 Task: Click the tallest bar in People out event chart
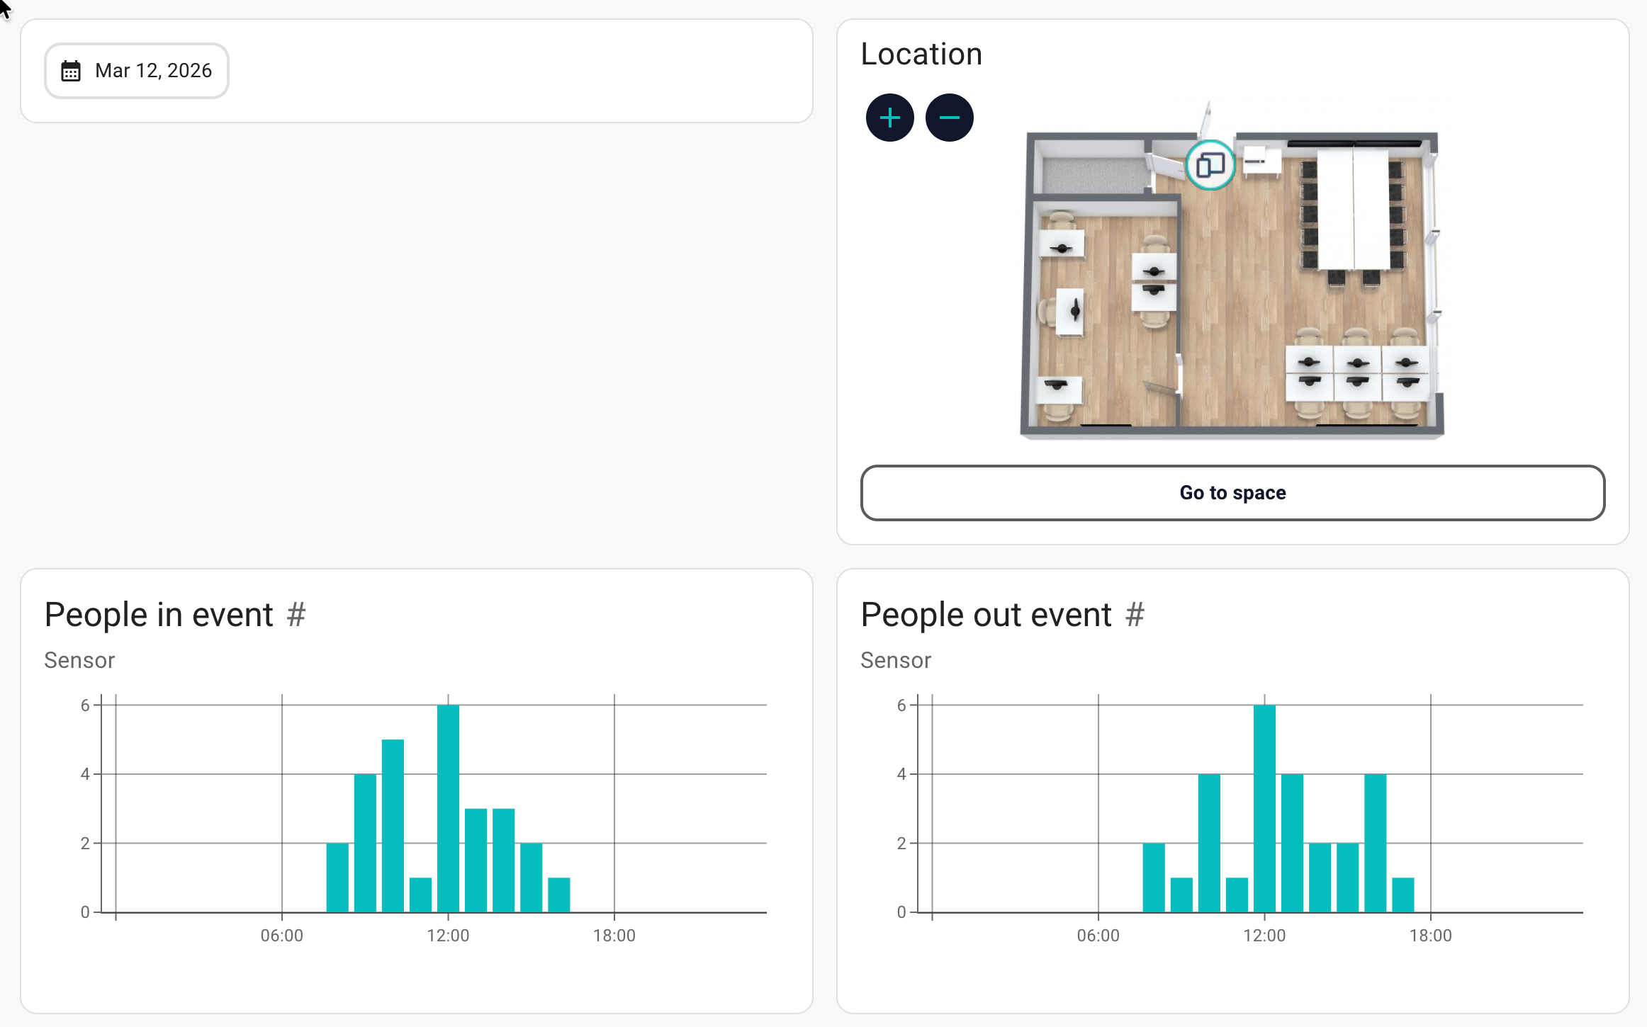(x=1264, y=809)
